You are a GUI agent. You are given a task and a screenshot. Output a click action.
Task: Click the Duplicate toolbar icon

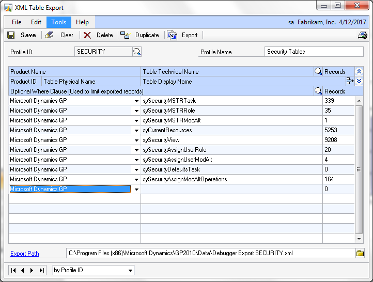pyautogui.click(x=125, y=35)
